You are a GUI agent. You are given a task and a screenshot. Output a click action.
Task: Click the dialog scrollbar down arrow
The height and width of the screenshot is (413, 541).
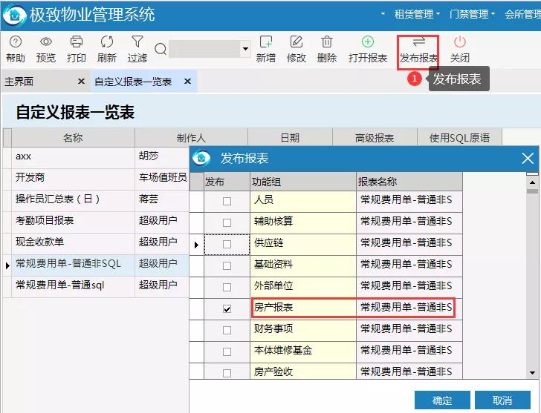(x=532, y=373)
